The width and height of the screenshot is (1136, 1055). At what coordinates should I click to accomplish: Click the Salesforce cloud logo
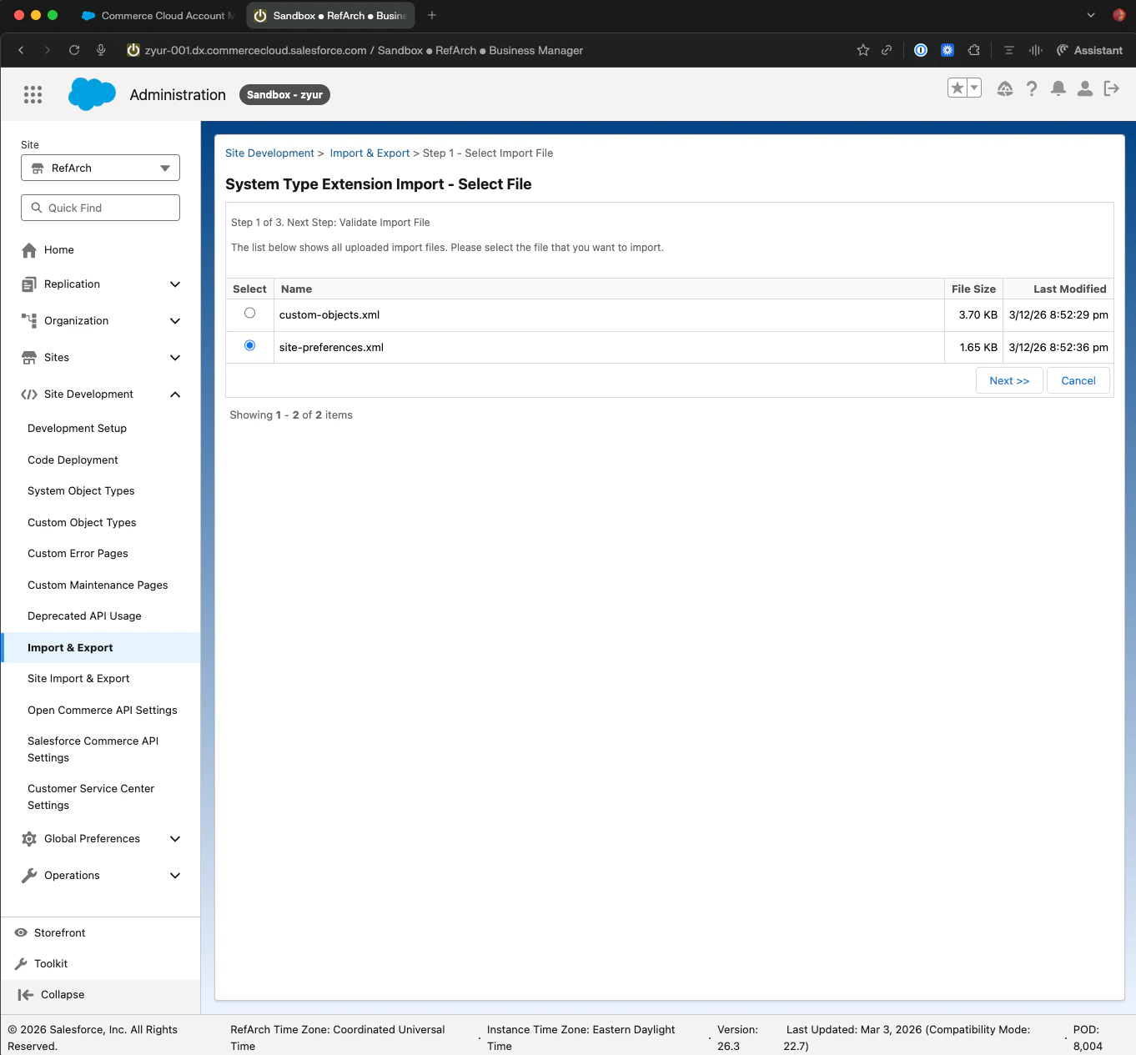(92, 93)
